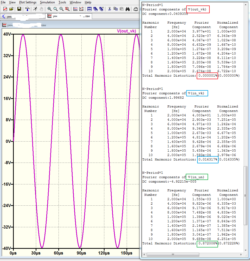
Task: Click the log window's vertical scrollbar thumb
Action: [246, 196]
